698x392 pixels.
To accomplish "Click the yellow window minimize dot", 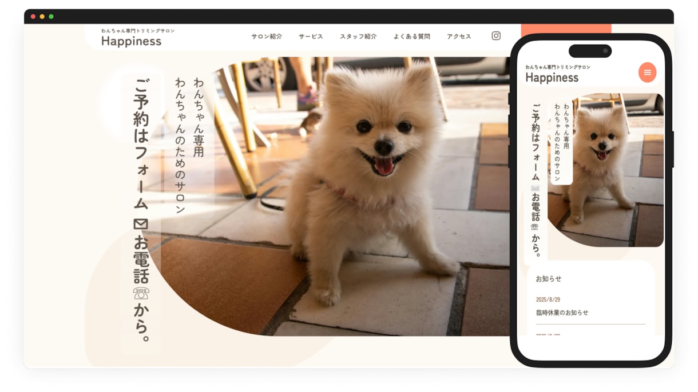I will point(42,17).
